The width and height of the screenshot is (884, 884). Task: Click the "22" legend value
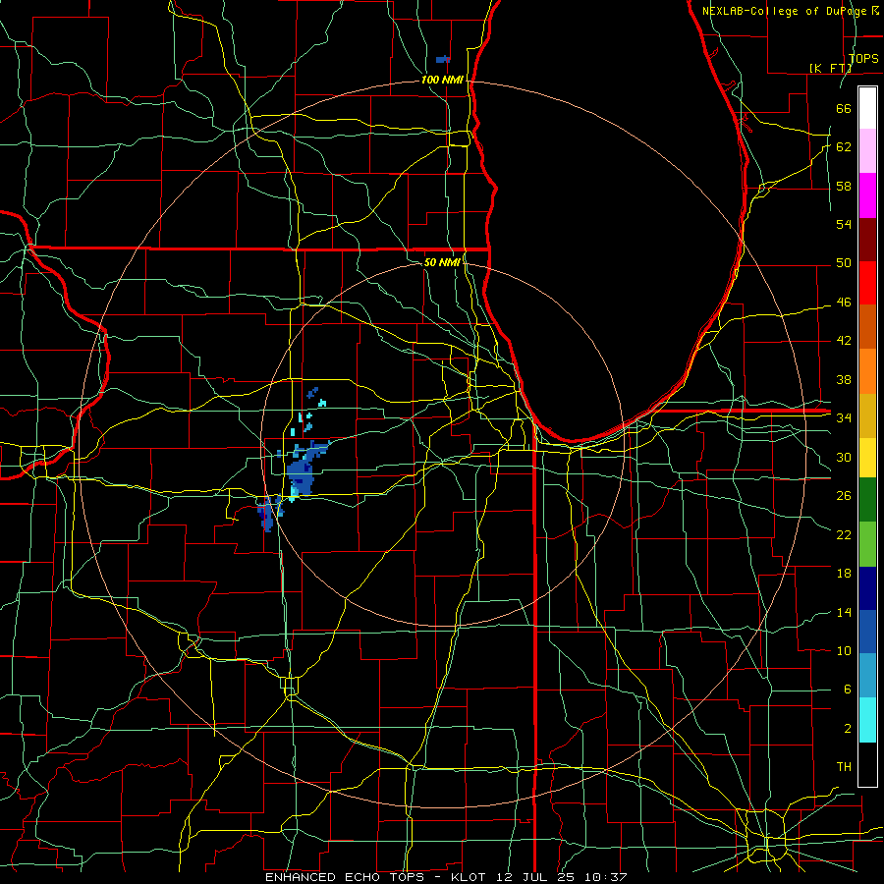coord(844,534)
